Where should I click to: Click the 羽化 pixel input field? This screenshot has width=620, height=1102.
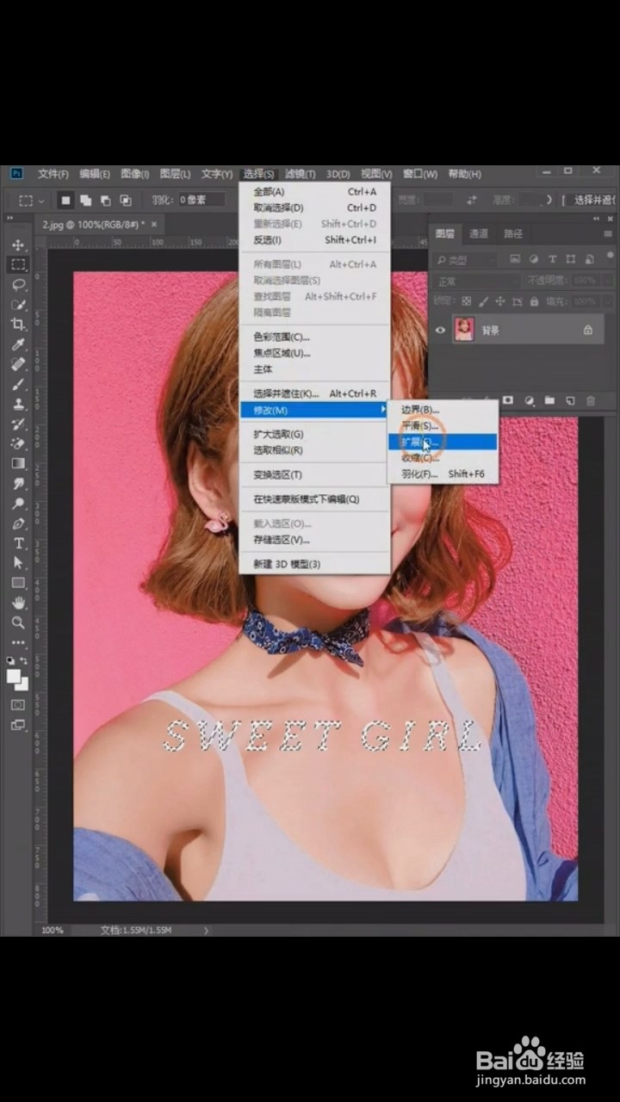coord(201,200)
